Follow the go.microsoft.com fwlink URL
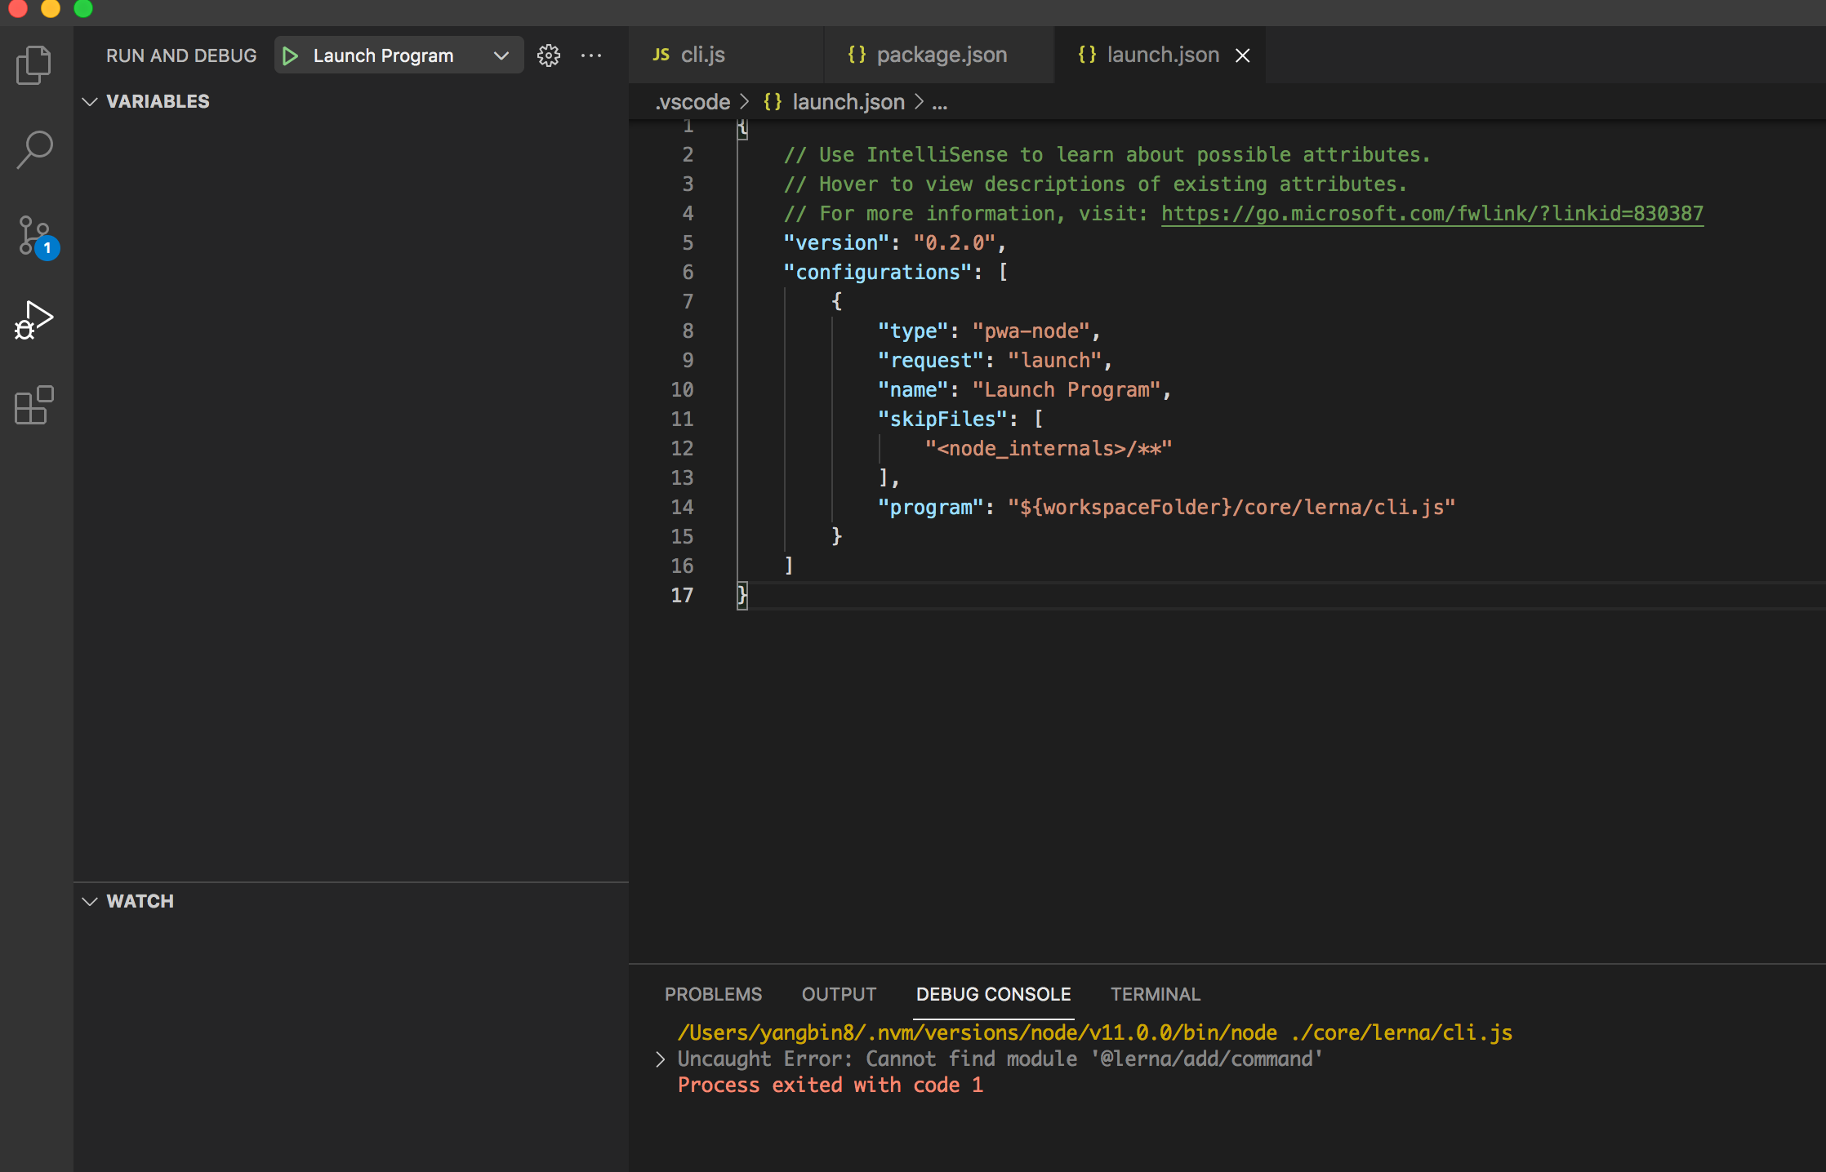The image size is (1826, 1172). click(x=1432, y=213)
